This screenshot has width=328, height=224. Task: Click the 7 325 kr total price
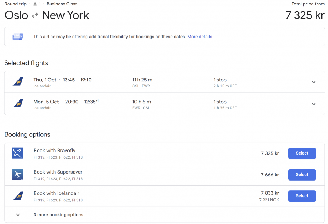tap(305, 15)
